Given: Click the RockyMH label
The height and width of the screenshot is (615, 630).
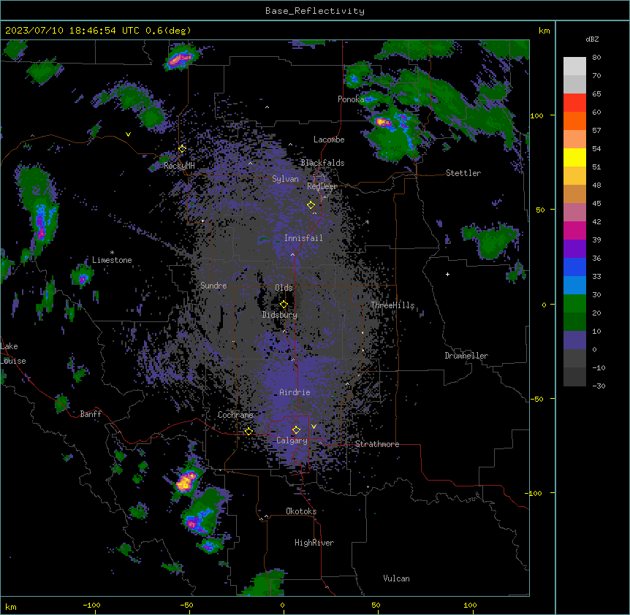Looking at the screenshot, I should click(x=179, y=166).
